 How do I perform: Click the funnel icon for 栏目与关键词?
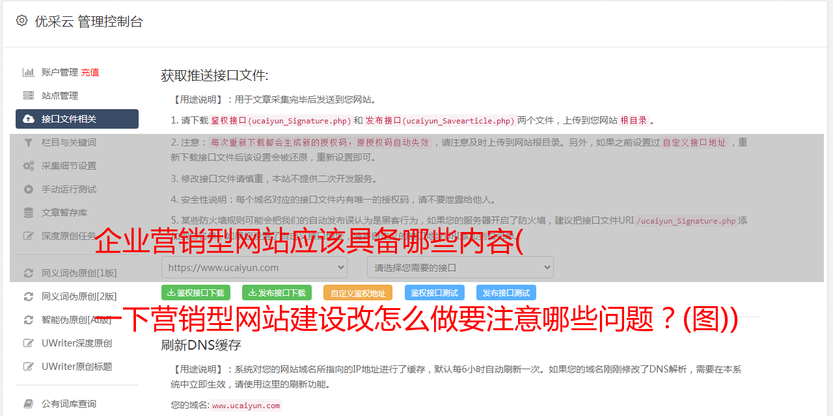pos(29,142)
